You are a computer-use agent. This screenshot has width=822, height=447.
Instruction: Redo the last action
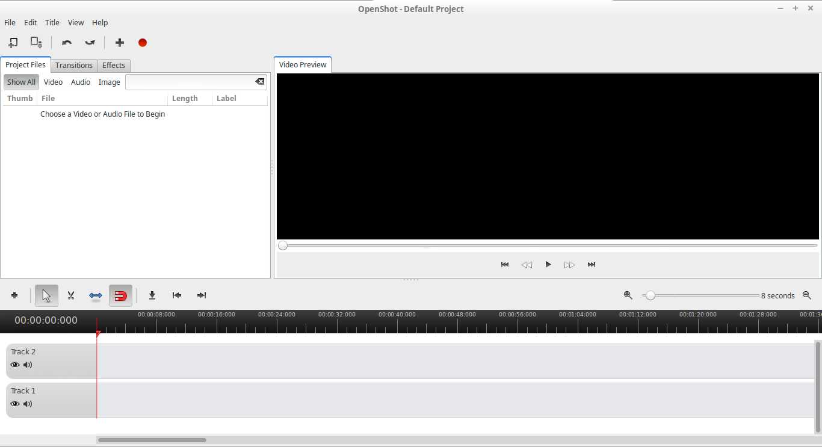point(90,43)
